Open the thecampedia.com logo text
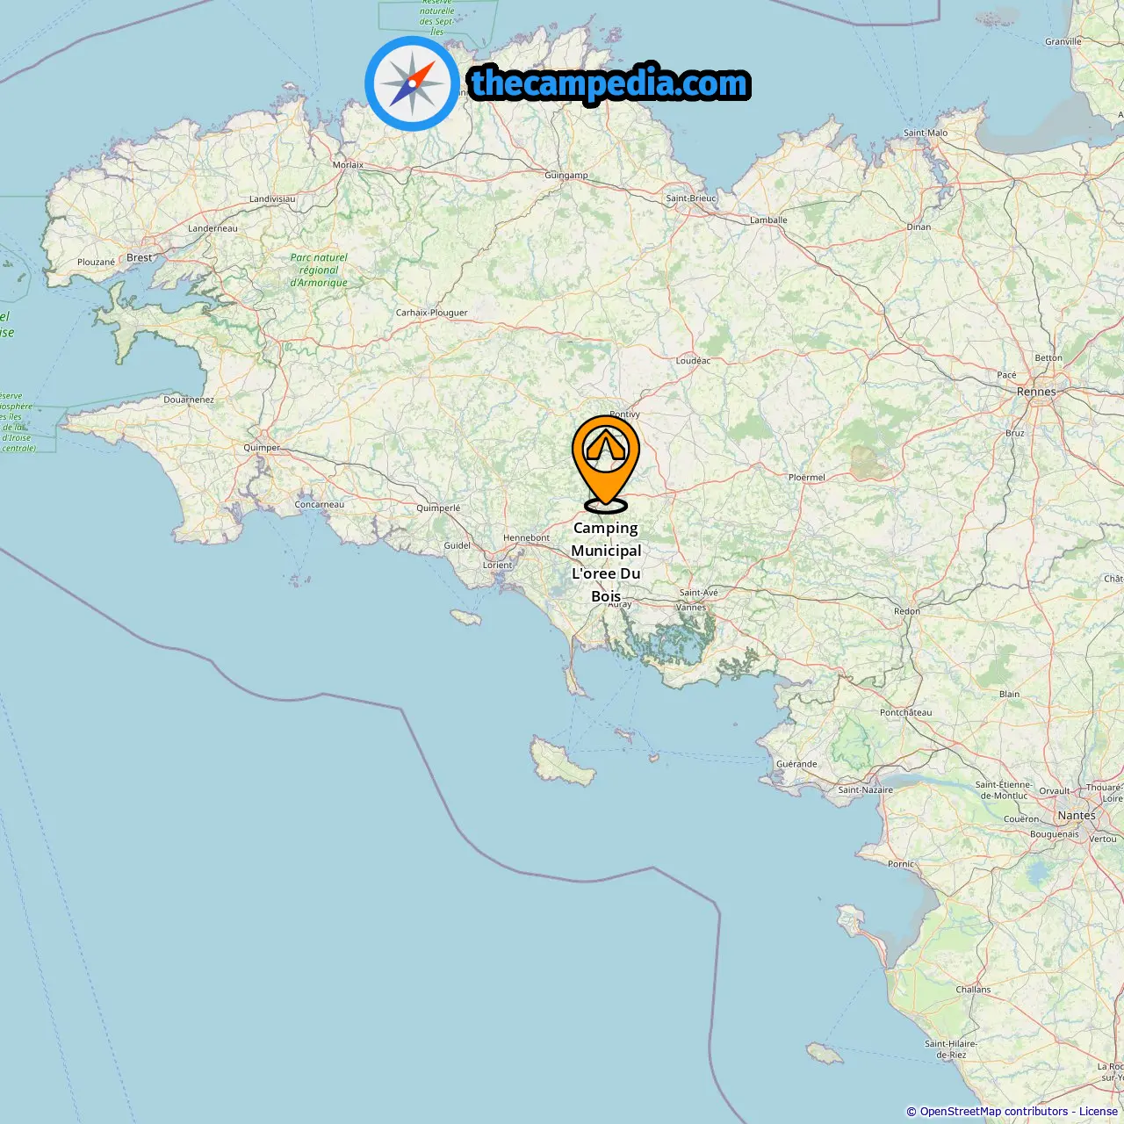Image resolution: width=1124 pixels, height=1124 pixels. click(609, 83)
